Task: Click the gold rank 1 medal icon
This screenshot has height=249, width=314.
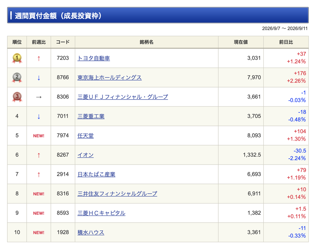Action: click(x=17, y=58)
